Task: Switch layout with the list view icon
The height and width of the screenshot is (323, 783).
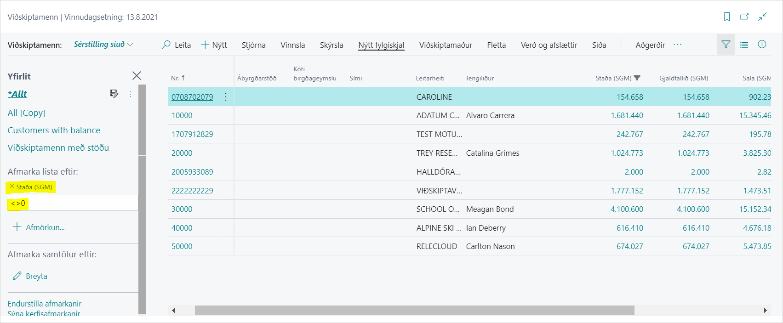Action: pos(744,45)
